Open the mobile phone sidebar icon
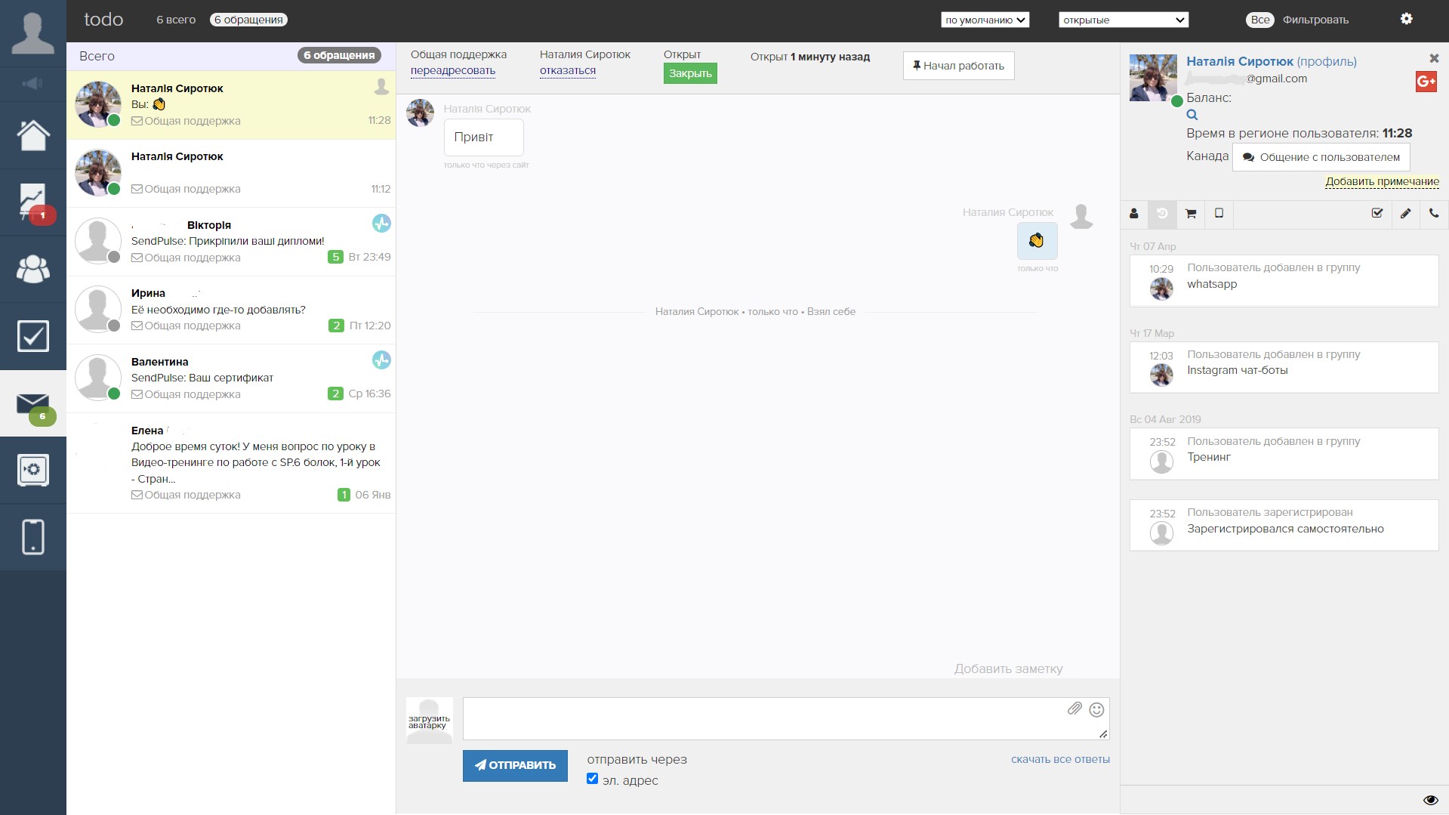1449x815 pixels. 33,537
